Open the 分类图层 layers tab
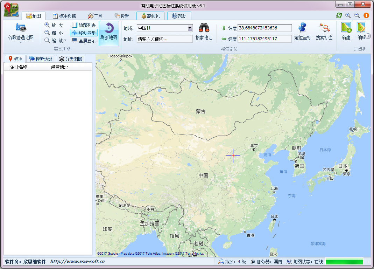 pyautogui.click(x=71, y=59)
